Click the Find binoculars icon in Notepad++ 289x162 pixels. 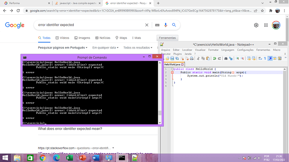click(226, 59)
